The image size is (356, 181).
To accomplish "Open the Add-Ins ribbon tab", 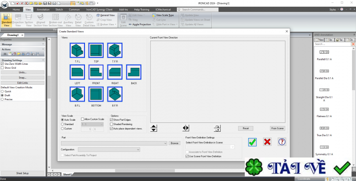I will click(x=124, y=9).
